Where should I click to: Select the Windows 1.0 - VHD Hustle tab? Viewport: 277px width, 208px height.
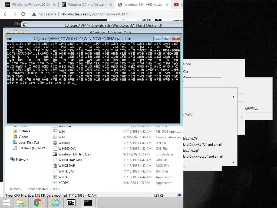pos(143,5)
